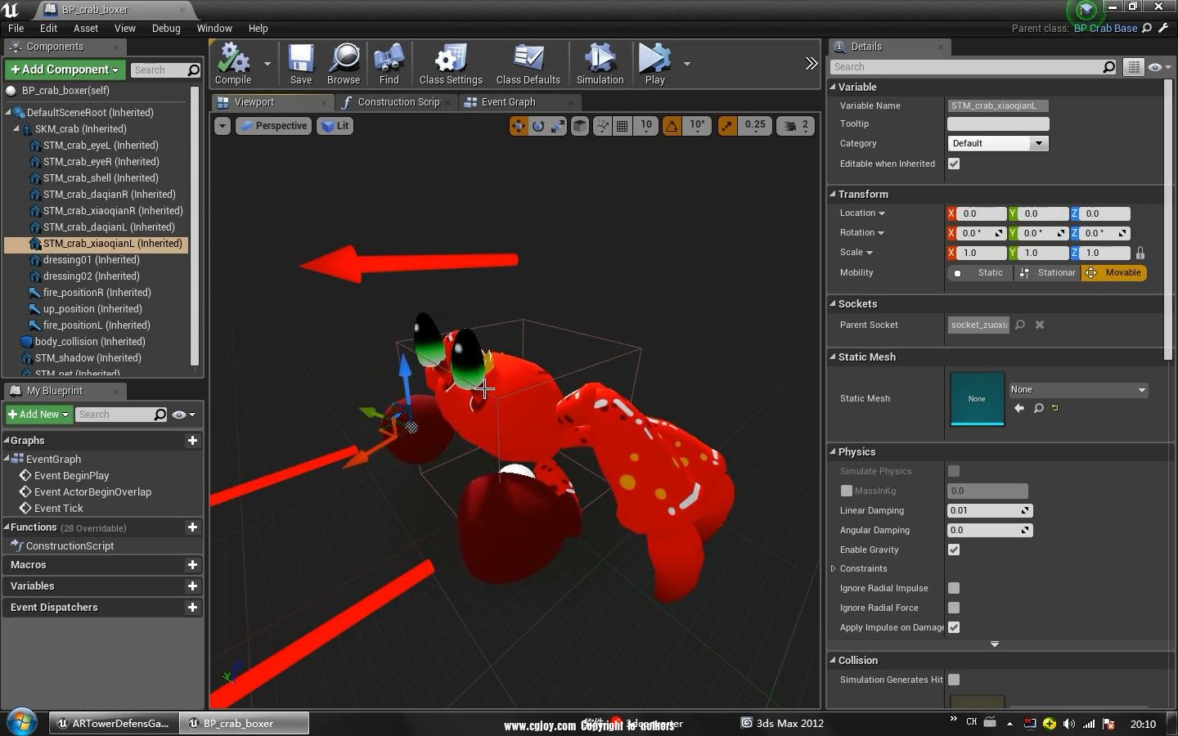
Task: Use selected asset arrow for Static Mesh
Action: point(1018,408)
